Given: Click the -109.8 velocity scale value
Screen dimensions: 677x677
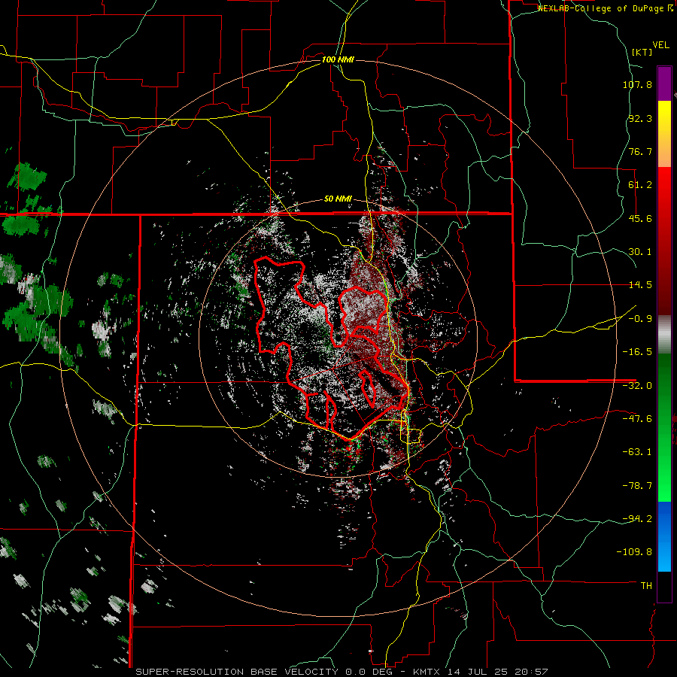Looking at the screenshot, I should click(634, 552).
